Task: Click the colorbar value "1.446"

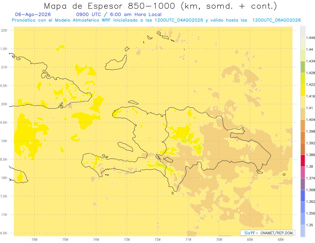Action: click(310, 38)
